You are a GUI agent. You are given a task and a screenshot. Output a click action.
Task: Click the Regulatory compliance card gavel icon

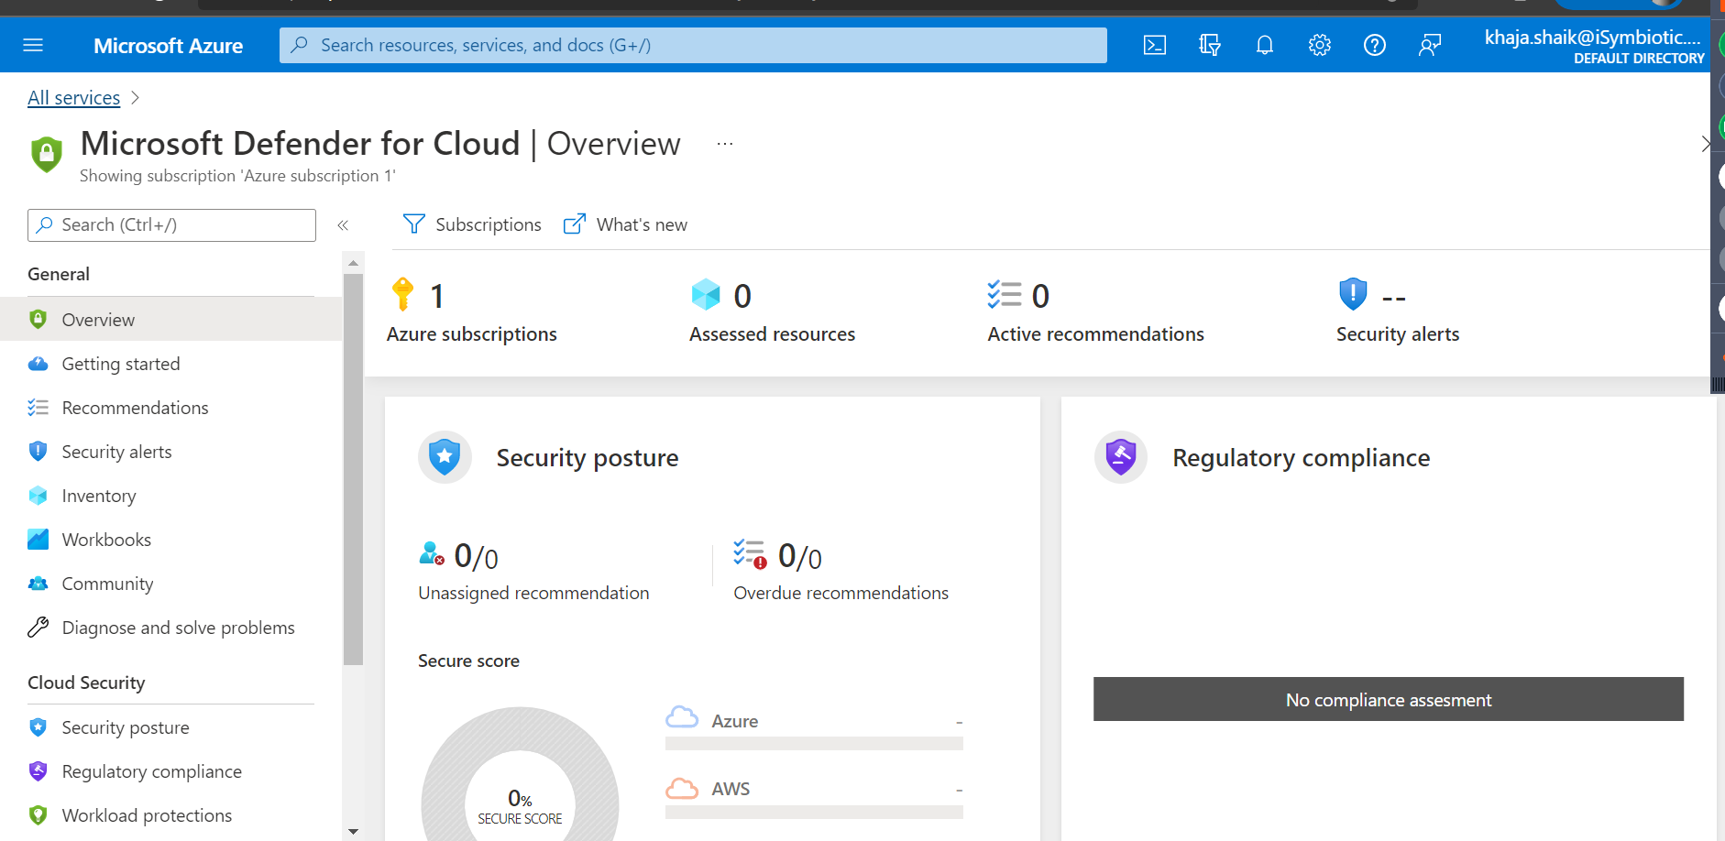[1121, 457]
